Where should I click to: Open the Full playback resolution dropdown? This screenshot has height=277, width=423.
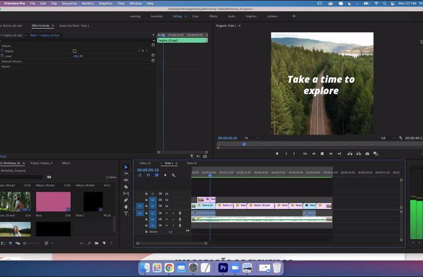pyautogui.click(x=388, y=138)
